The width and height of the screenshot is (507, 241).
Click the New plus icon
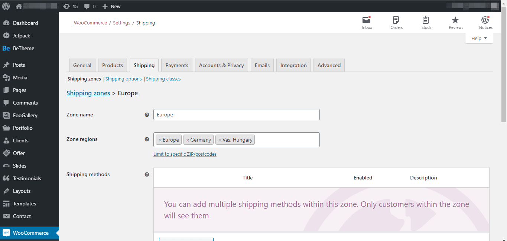coord(105,6)
